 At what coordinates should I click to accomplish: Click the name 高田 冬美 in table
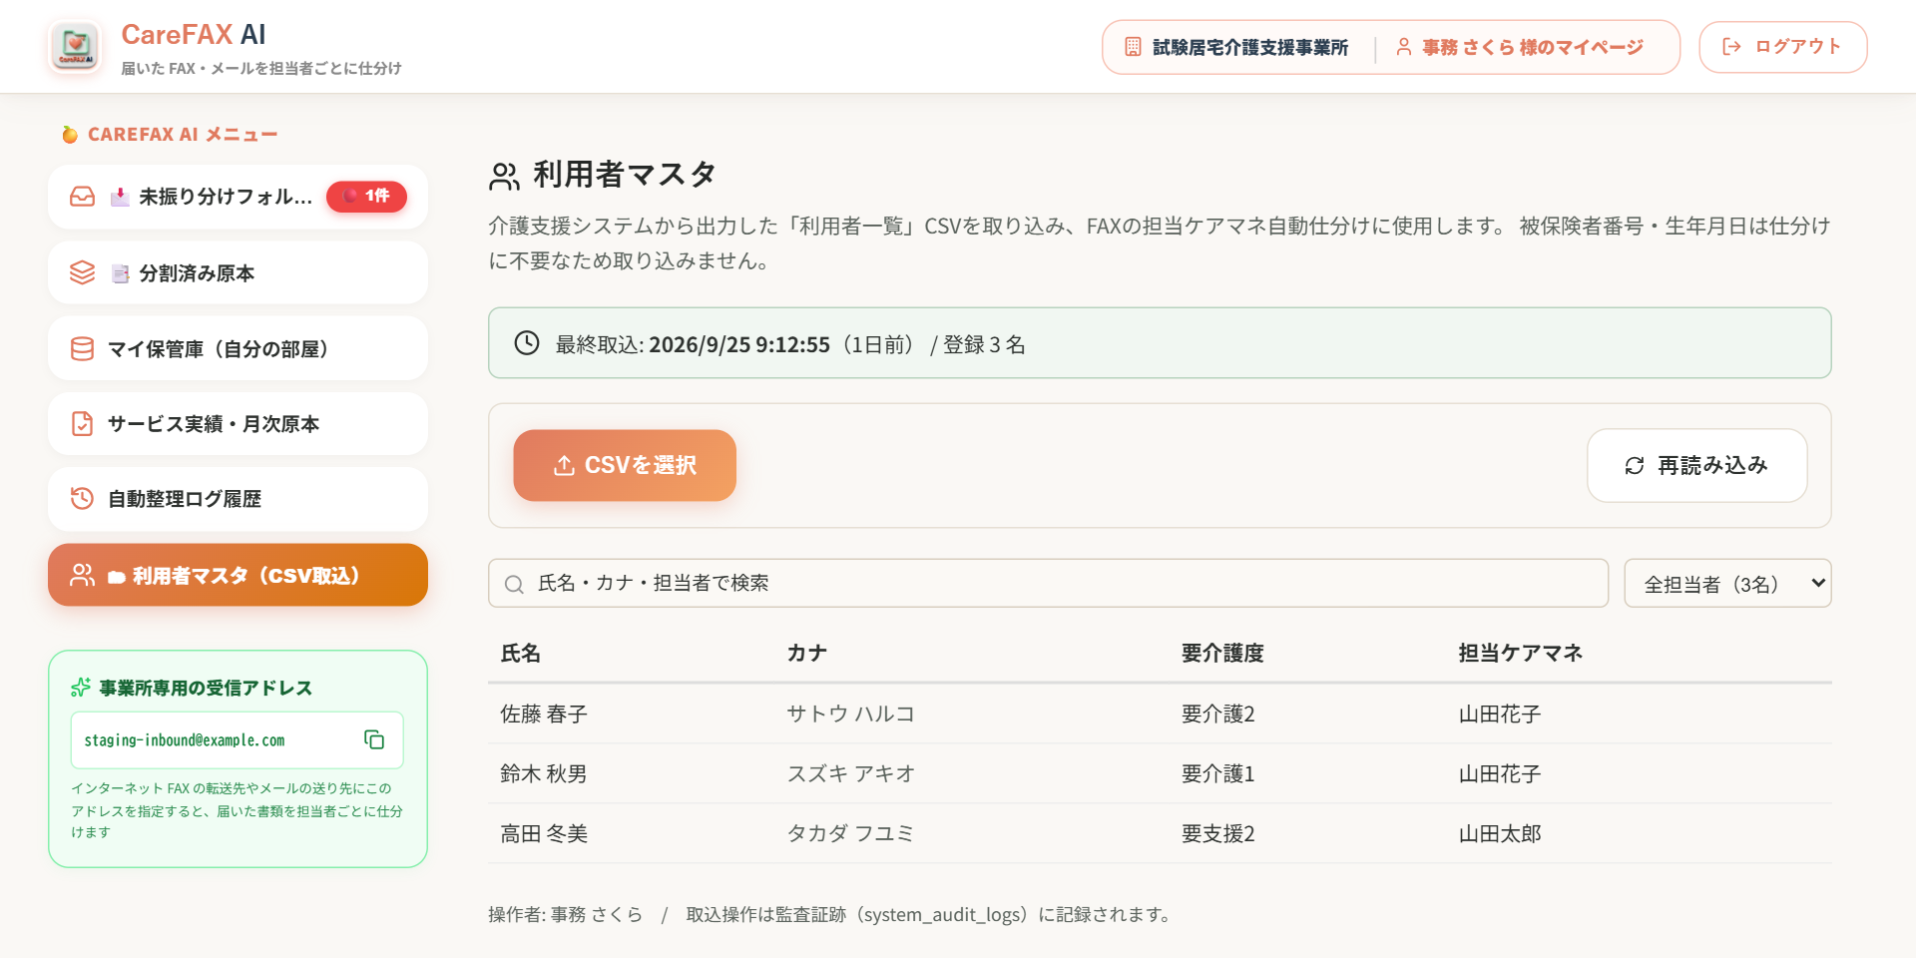544,833
